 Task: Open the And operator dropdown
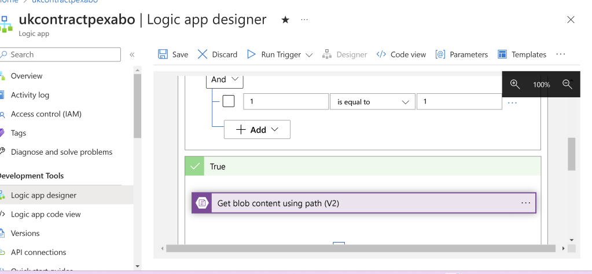click(x=225, y=79)
